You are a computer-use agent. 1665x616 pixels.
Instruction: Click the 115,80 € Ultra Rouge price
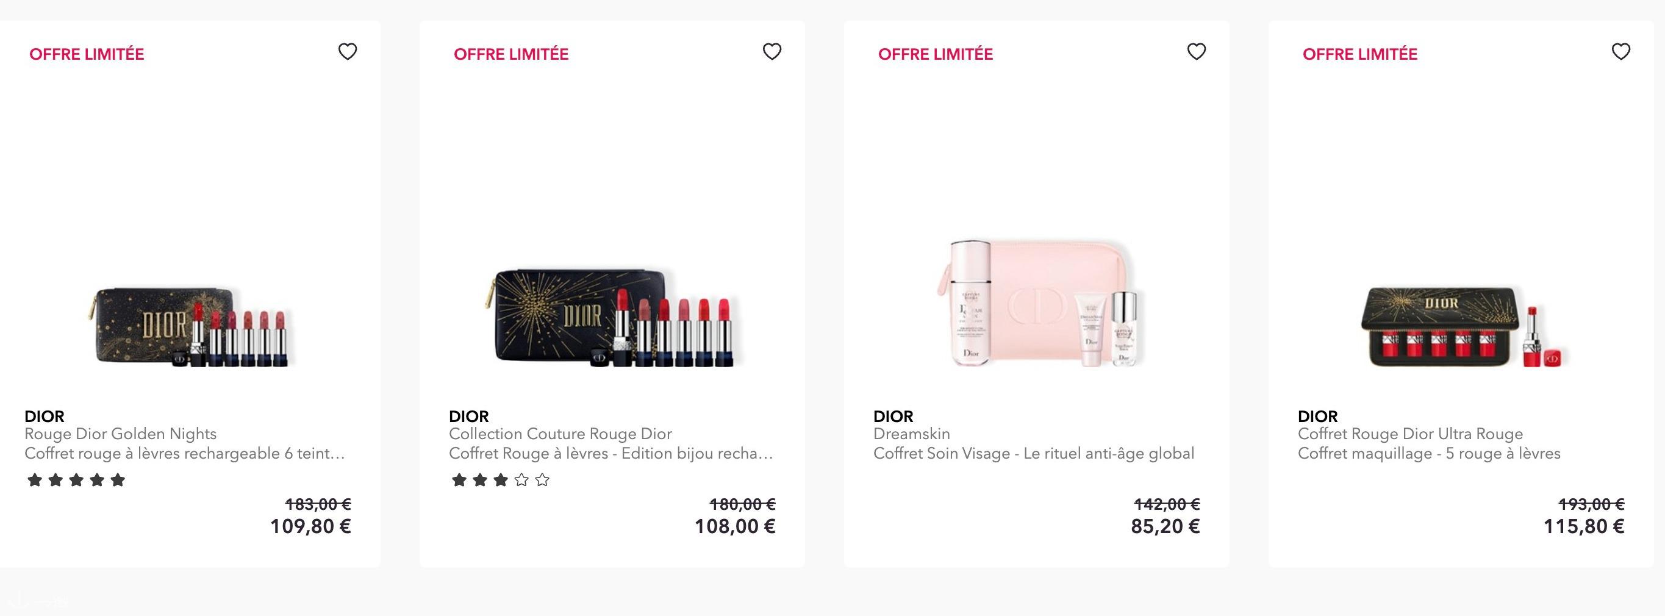pos(1584,526)
